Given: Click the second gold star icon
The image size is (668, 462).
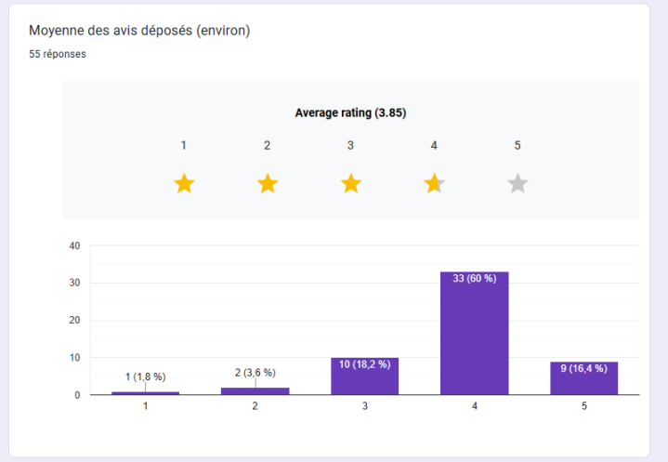Looking at the screenshot, I should click(268, 183).
